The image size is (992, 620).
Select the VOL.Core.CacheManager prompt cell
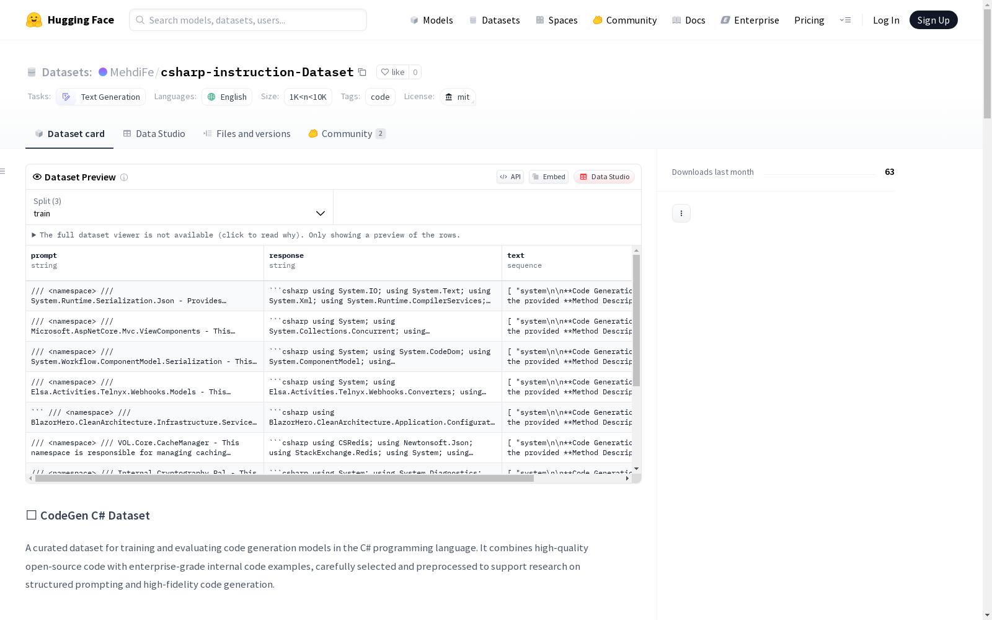[145, 448]
